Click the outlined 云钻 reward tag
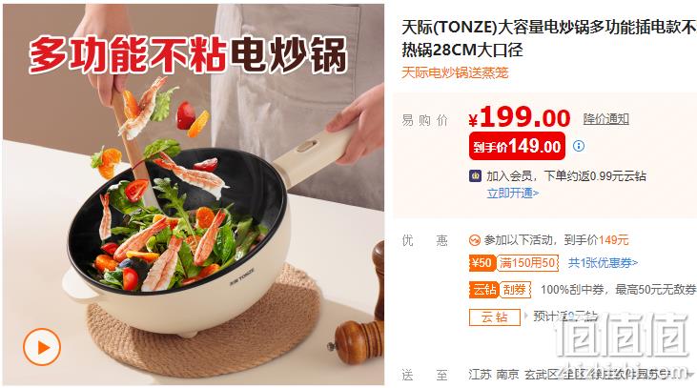697x388 pixels. 494,317
